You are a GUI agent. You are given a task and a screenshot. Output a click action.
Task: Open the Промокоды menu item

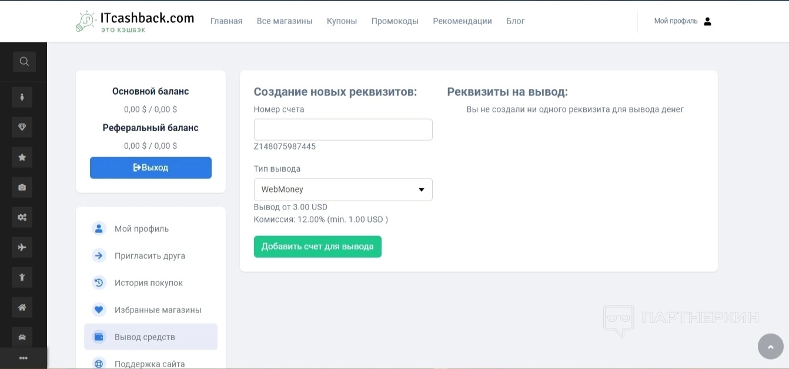coord(394,21)
